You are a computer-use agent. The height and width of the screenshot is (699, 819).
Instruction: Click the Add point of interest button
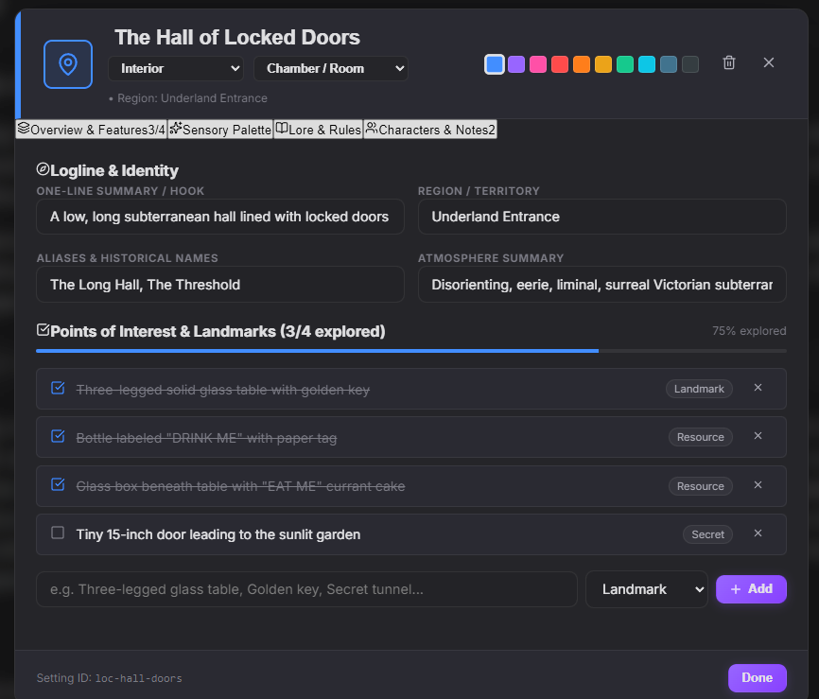[x=751, y=589]
